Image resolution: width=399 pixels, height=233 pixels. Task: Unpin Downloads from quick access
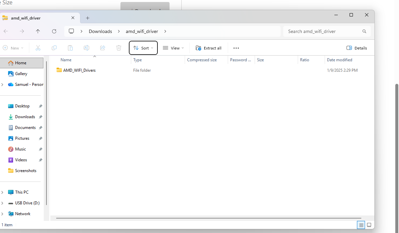tap(40, 117)
